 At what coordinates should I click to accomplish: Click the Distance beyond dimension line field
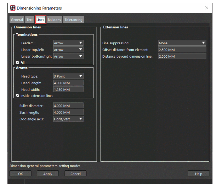click(x=182, y=56)
